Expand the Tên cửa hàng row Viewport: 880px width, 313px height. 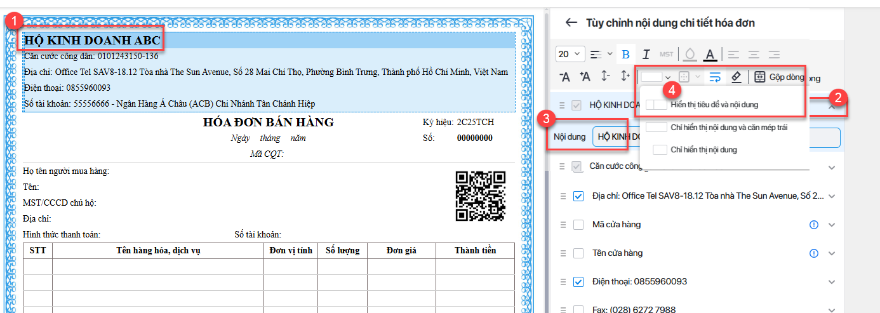[x=832, y=253]
